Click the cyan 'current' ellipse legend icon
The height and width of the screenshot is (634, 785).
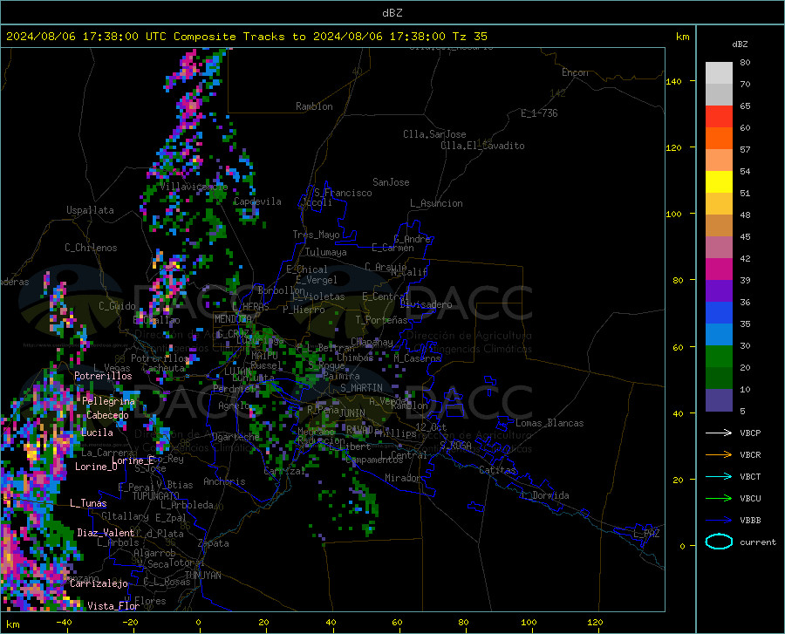(719, 542)
